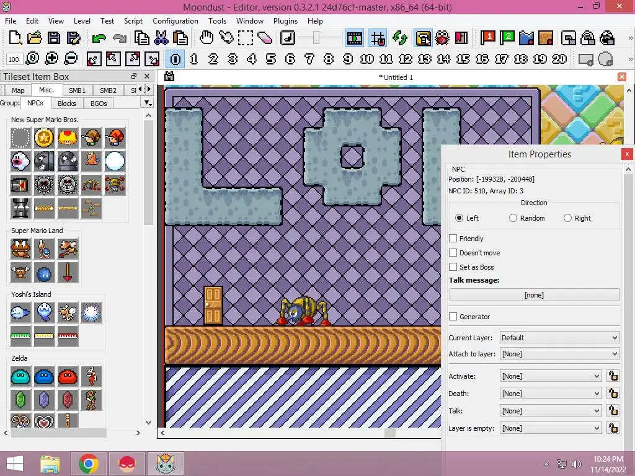
Task: Open the Activate event dropdown
Action: coord(551,376)
